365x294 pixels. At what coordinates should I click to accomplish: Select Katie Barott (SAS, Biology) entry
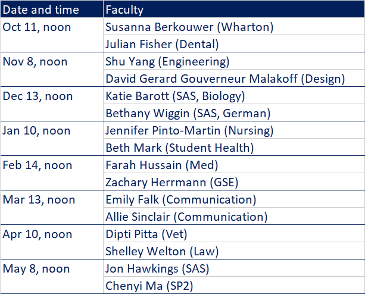(234, 95)
